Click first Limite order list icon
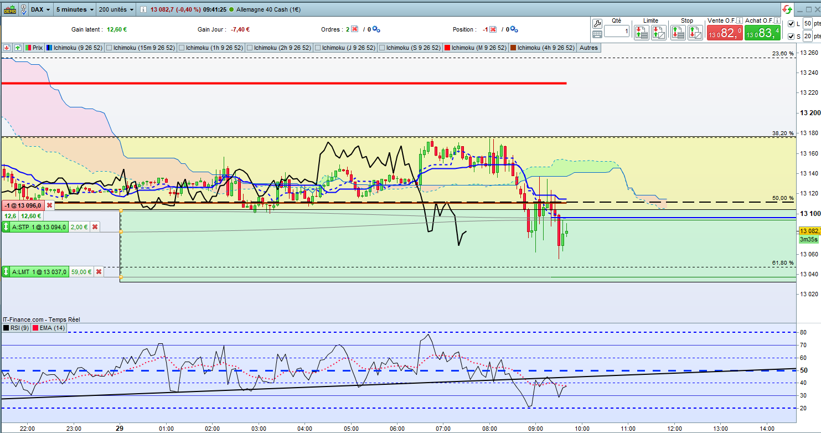The height and width of the screenshot is (433, 821). click(642, 32)
